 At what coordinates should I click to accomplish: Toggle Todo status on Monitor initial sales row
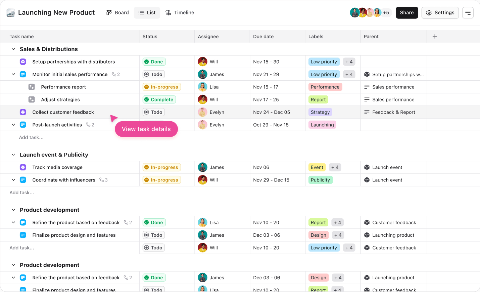tap(154, 74)
